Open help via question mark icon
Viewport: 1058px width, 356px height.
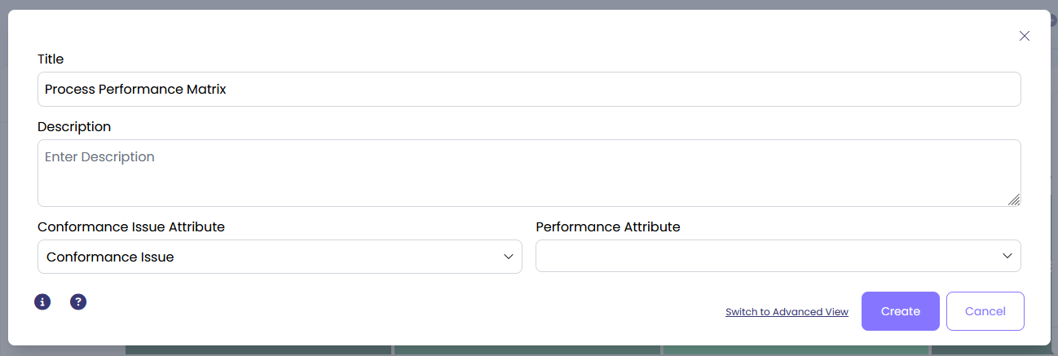click(78, 302)
